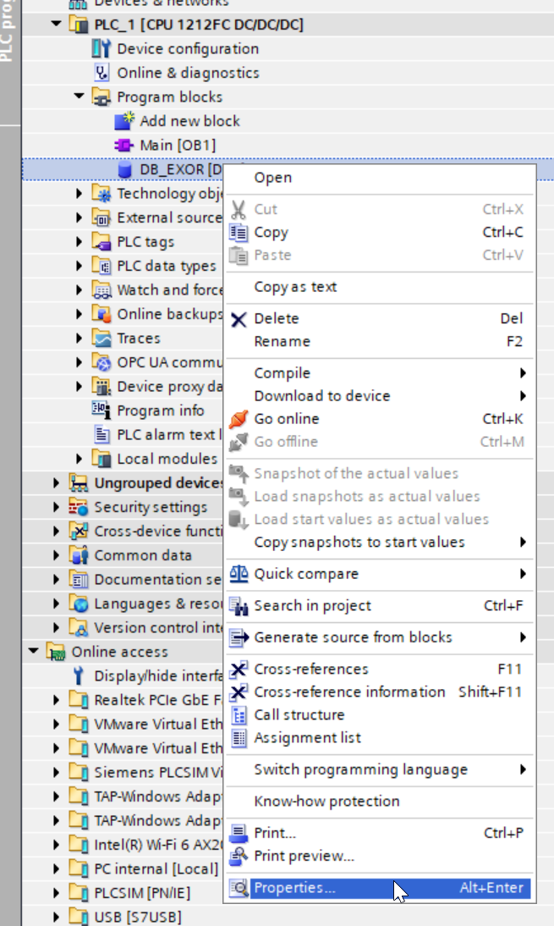The width and height of the screenshot is (554, 926).
Task: Open Copy snapshots to start values submenu
Action: (380, 542)
